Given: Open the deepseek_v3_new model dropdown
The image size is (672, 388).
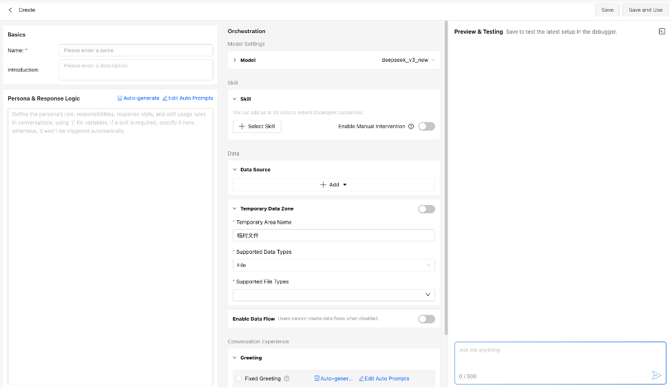Looking at the screenshot, I should tap(408, 60).
